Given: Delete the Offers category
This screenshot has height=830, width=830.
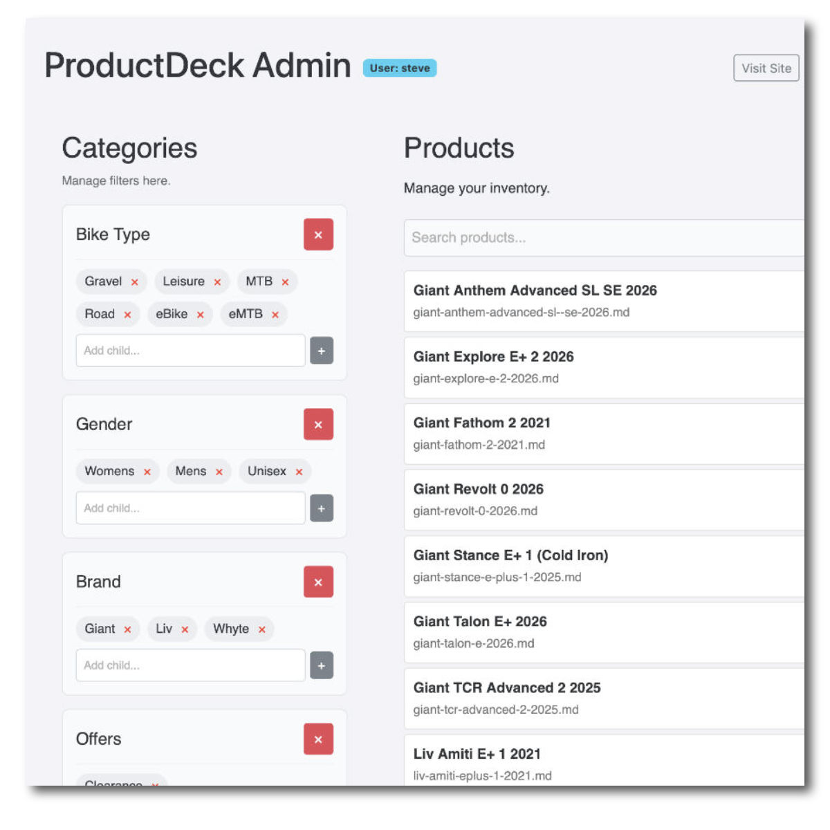Looking at the screenshot, I should (318, 739).
